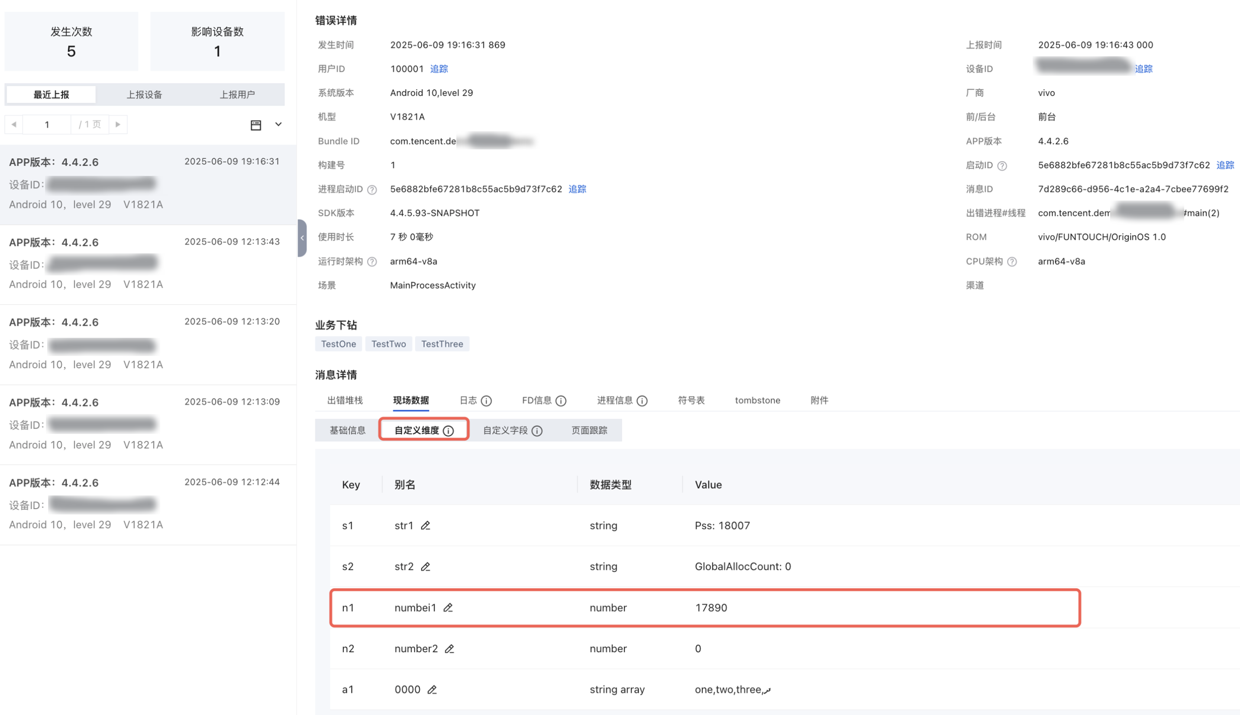Click the pencil icon next to number2

point(449,649)
